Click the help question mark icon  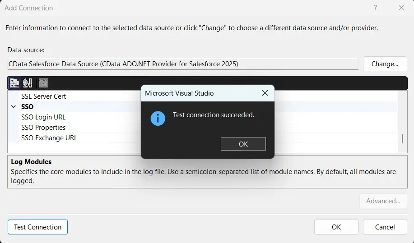click(375, 8)
